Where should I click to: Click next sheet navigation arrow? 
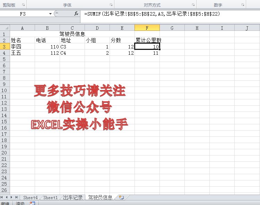11,197
